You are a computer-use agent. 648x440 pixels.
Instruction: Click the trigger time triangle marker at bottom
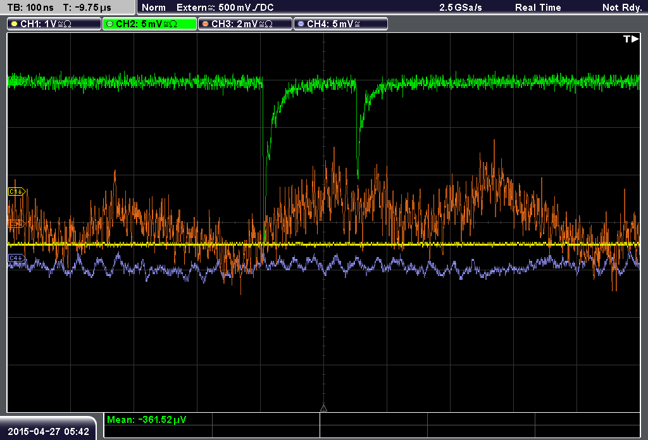click(x=323, y=408)
